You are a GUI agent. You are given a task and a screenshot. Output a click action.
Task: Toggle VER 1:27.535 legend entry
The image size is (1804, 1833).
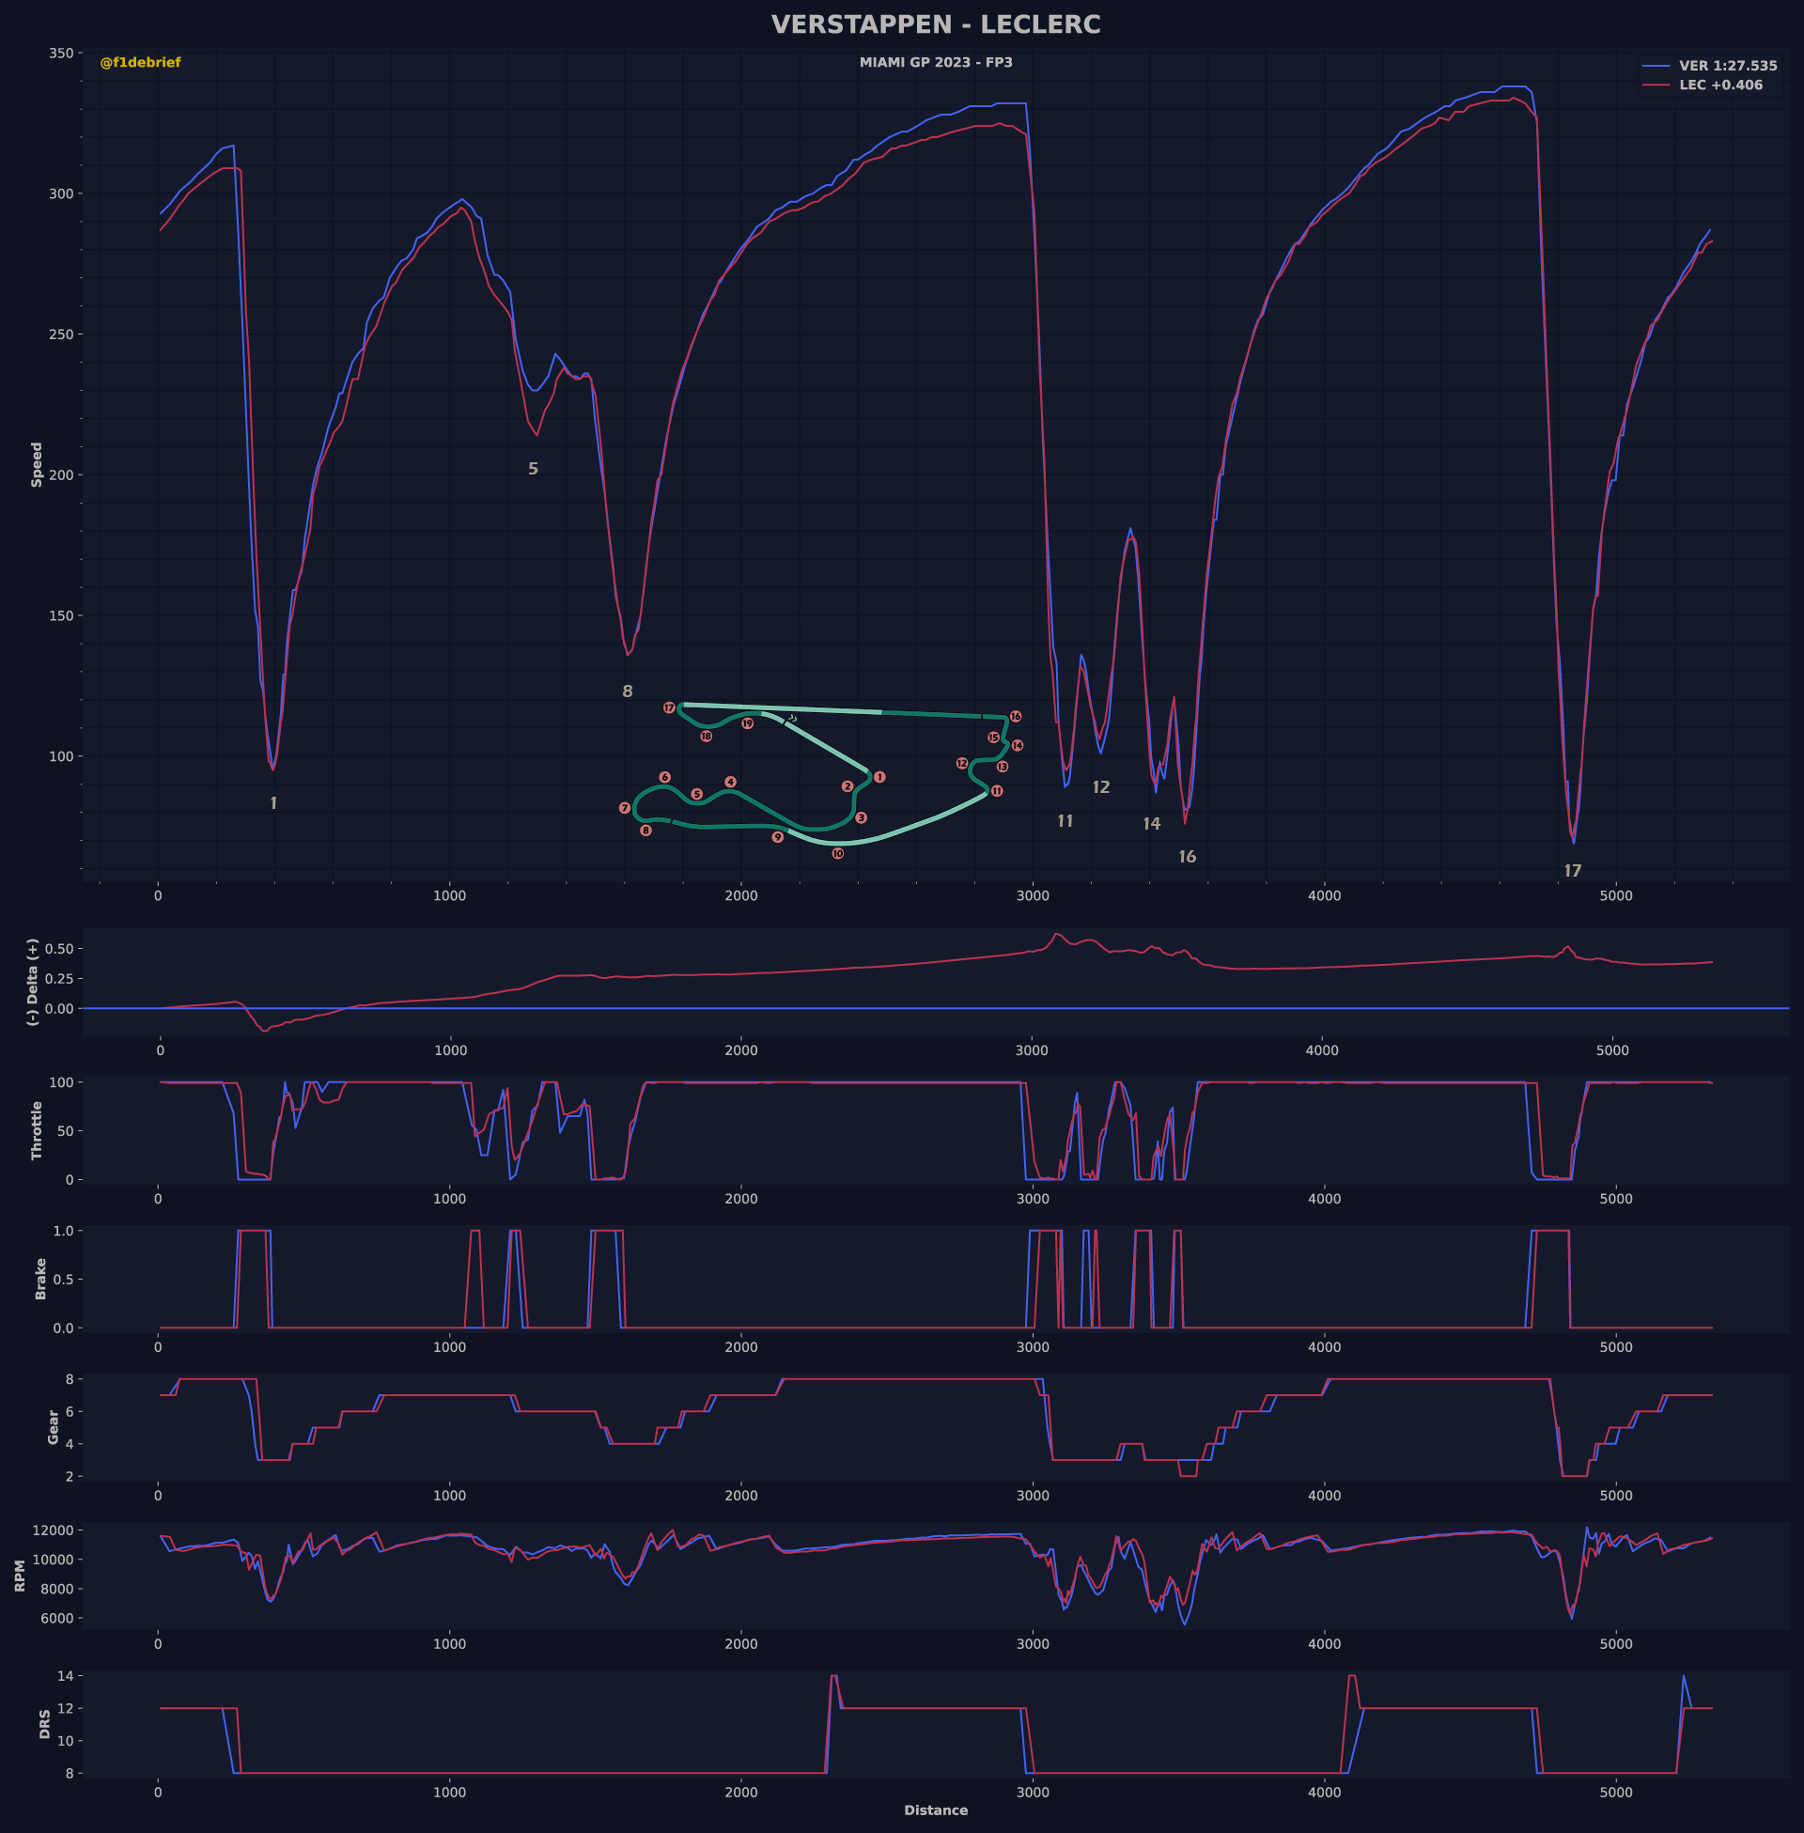click(1727, 67)
